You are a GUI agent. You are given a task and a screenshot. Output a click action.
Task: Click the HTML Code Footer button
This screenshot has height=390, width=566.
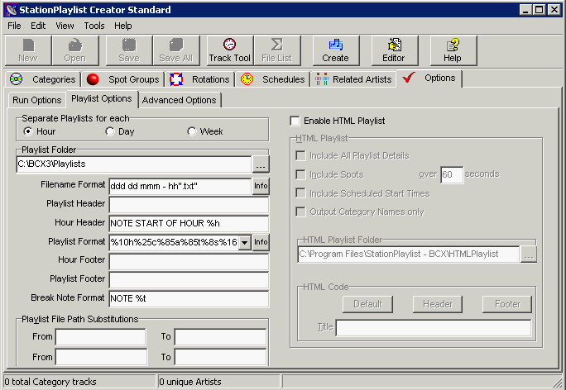(x=507, y=304)
